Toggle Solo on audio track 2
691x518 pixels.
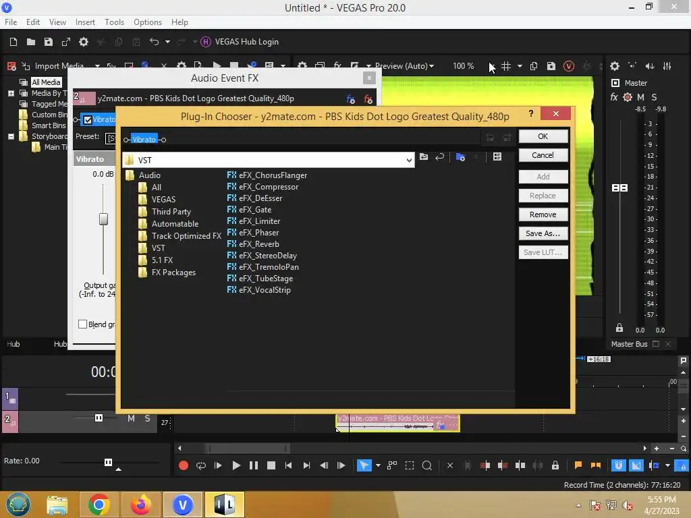point(147,418)
